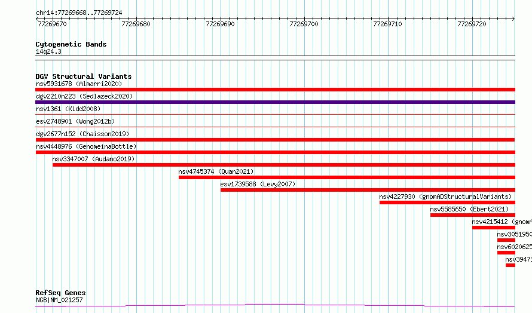Open the nsv1361 (Kidd2008) variant

click(68, 109)
